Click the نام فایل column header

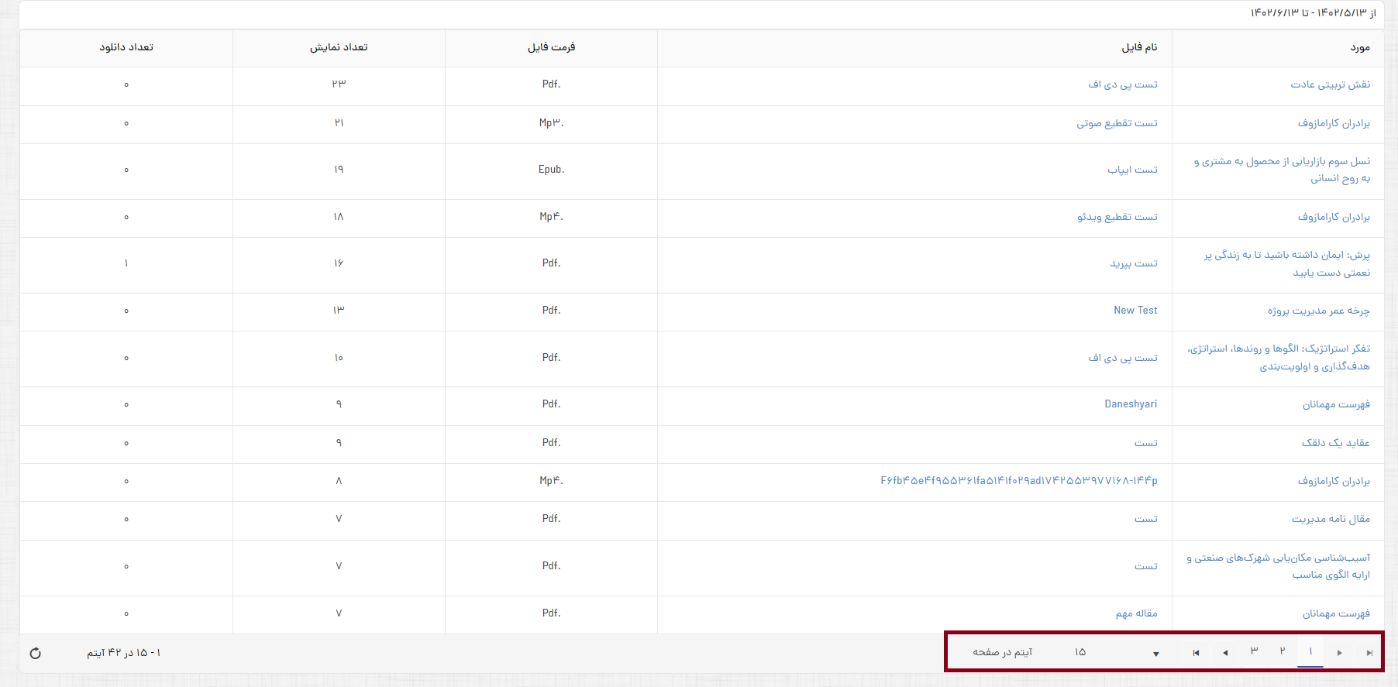1139,47
